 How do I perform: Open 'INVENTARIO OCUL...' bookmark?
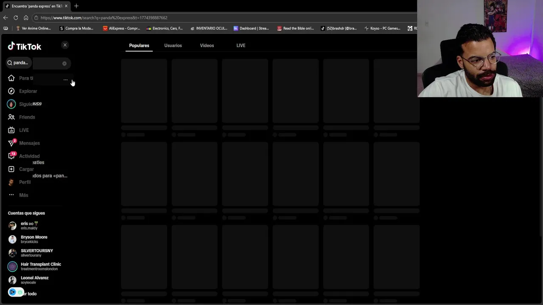click(209, 28)
